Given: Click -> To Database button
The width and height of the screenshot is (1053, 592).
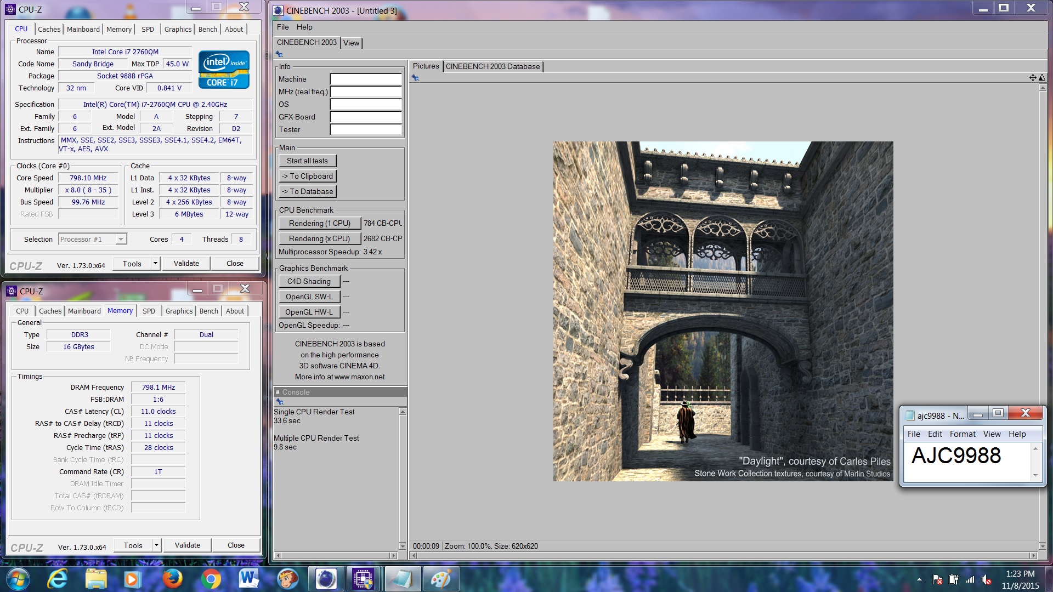Looking at the screenshot, I should [307, 191].
